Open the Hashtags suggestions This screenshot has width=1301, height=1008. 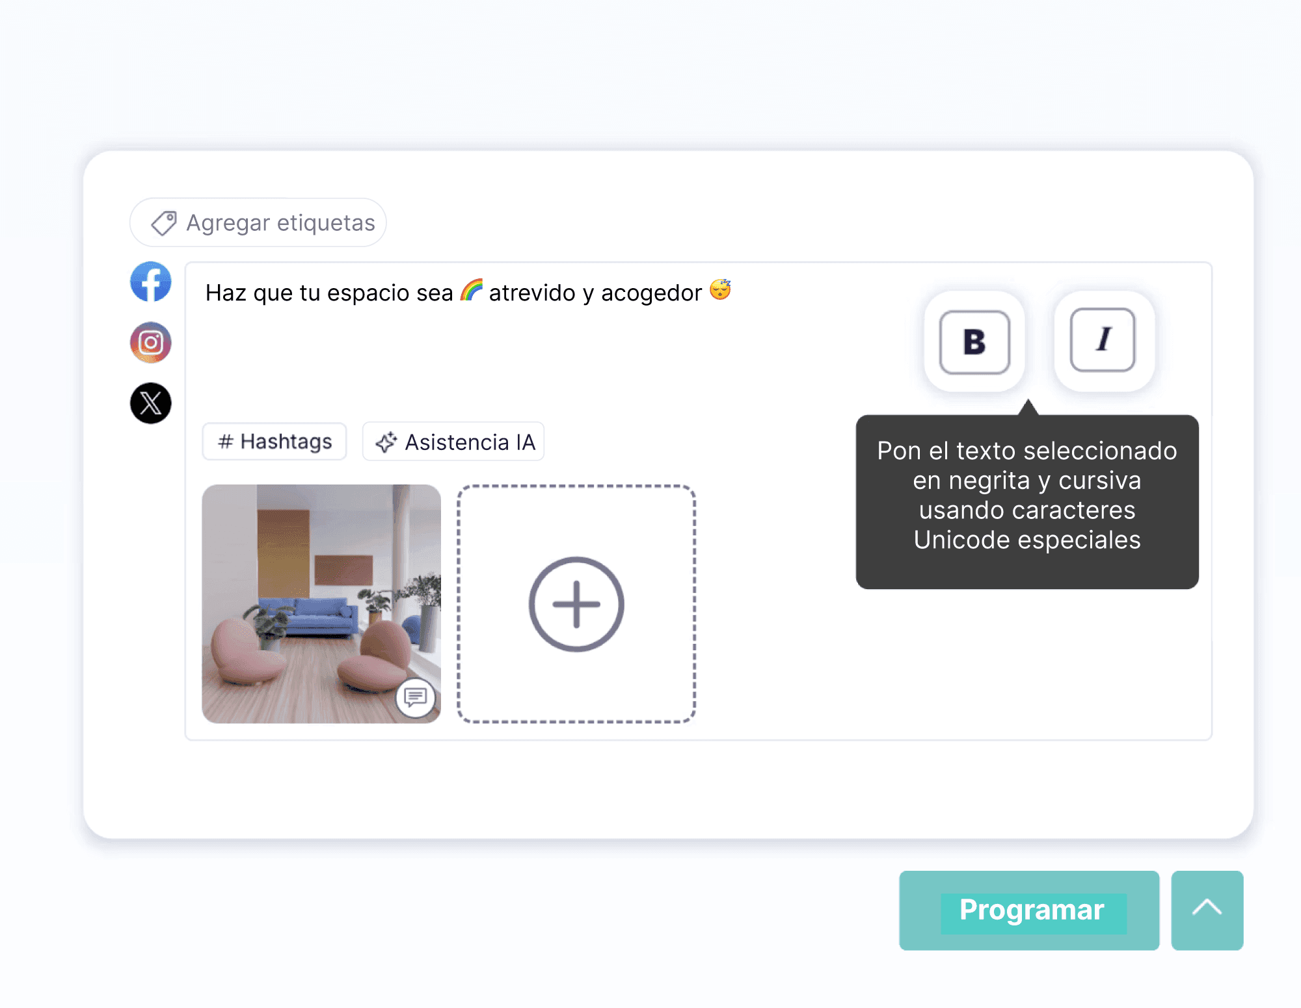275,442
